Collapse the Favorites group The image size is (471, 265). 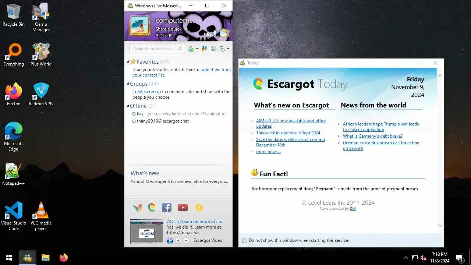128,62
